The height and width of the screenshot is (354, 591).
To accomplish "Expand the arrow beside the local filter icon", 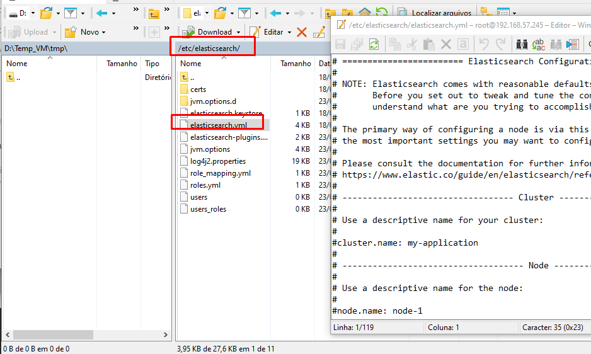I will 83,14.
